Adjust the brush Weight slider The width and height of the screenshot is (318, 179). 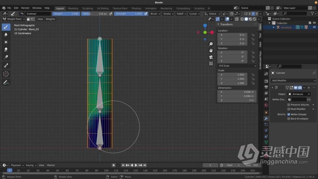[x=66, y=14]
